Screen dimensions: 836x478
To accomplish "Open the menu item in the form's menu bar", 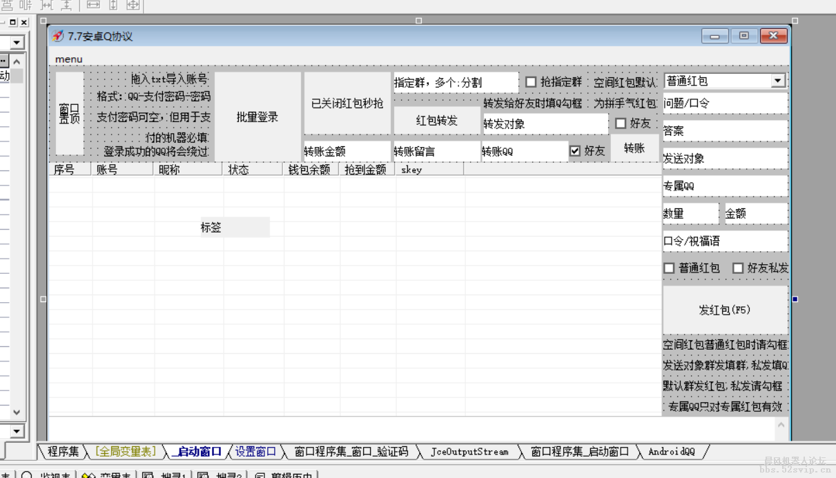I will [x=69, y=59].
